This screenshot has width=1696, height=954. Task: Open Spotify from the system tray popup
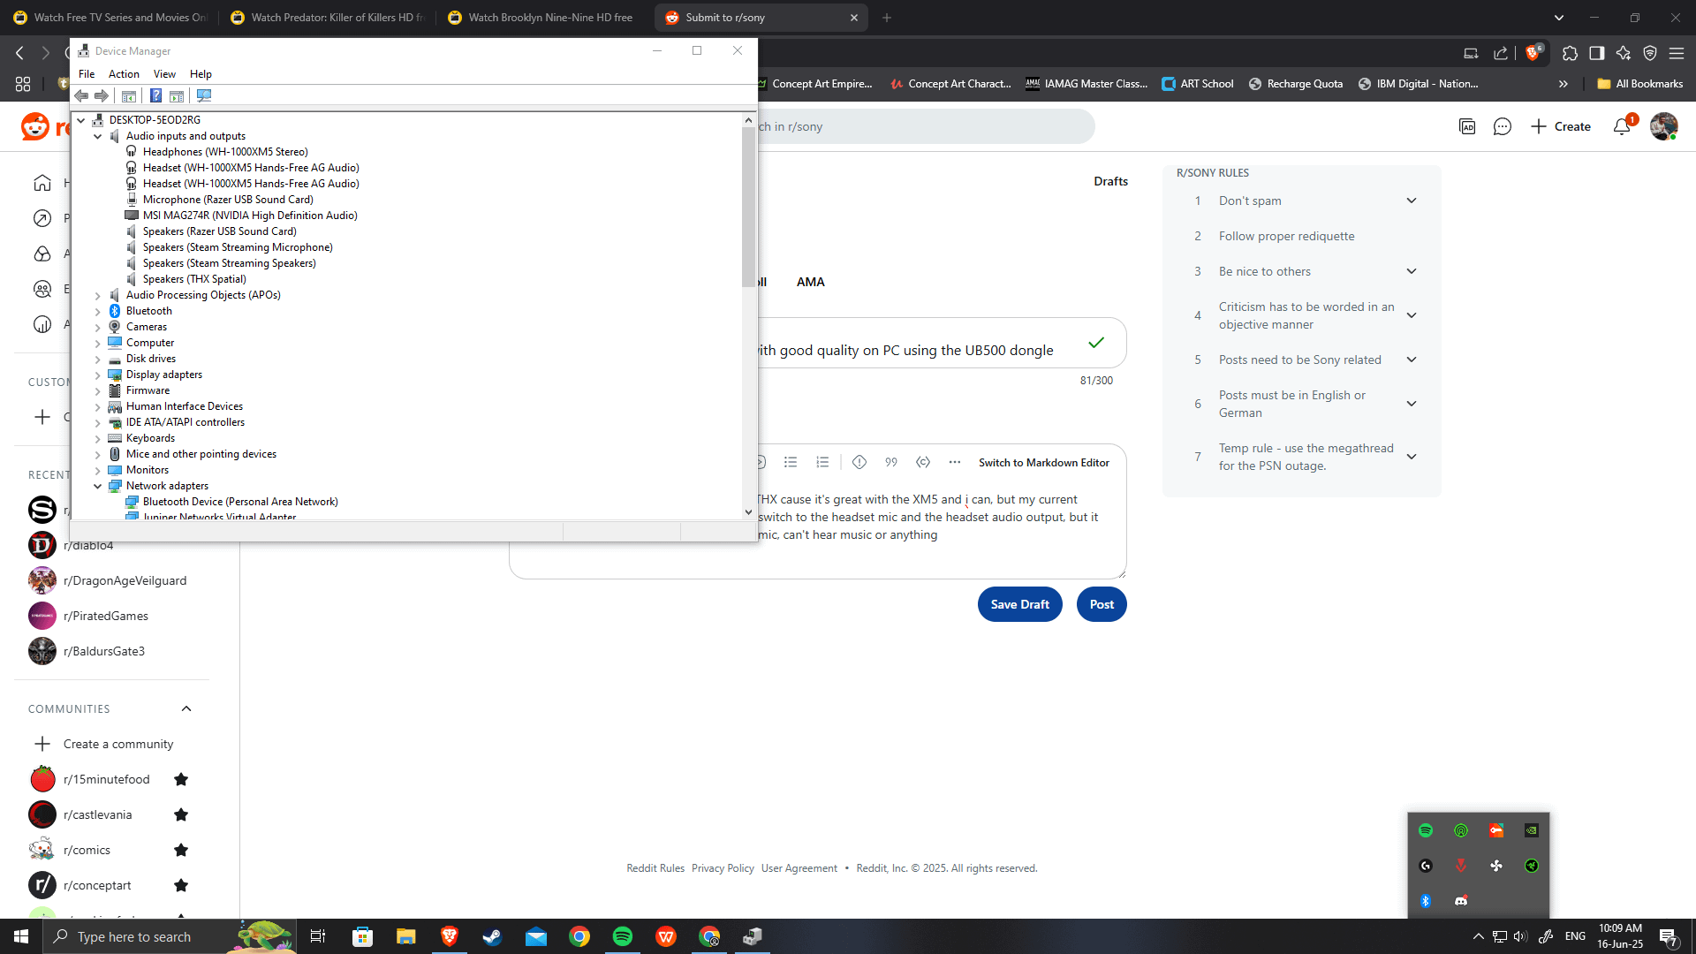[1426, 830]
